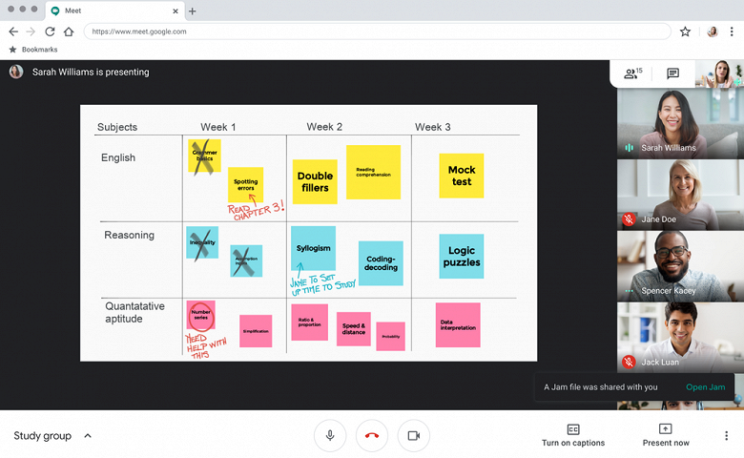Click the address bar URL field
Image resolution: width=744 pixels, height=458 pixels.
pos(377,31)
